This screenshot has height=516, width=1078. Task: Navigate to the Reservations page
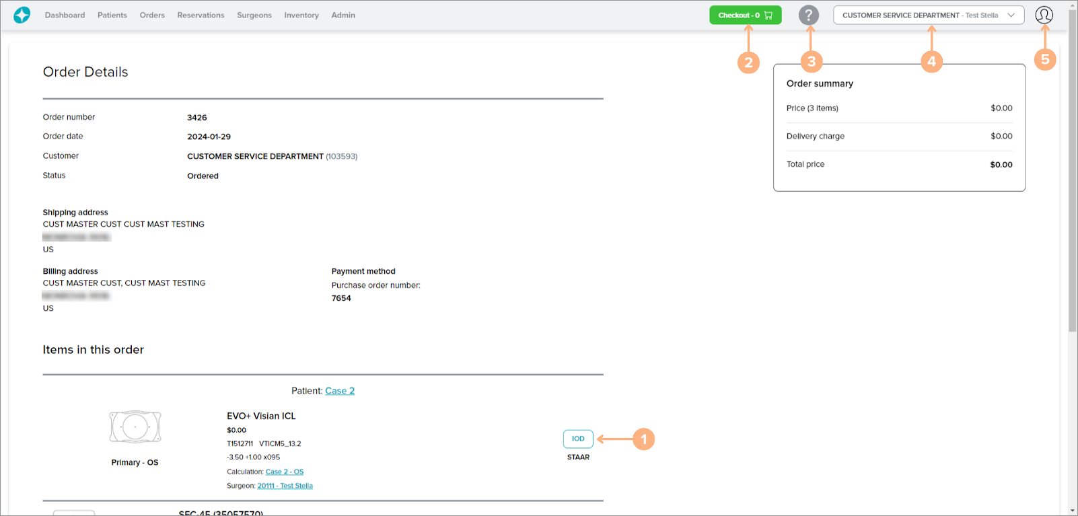pos(201,15)
